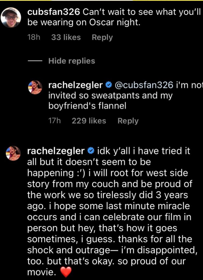View the 229 likes list
This screenshot has width=203, height=280.
point(89,121)
